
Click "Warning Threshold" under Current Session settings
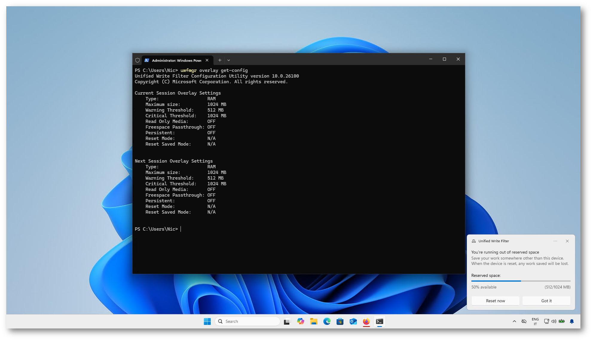click(x=169, y=110)
